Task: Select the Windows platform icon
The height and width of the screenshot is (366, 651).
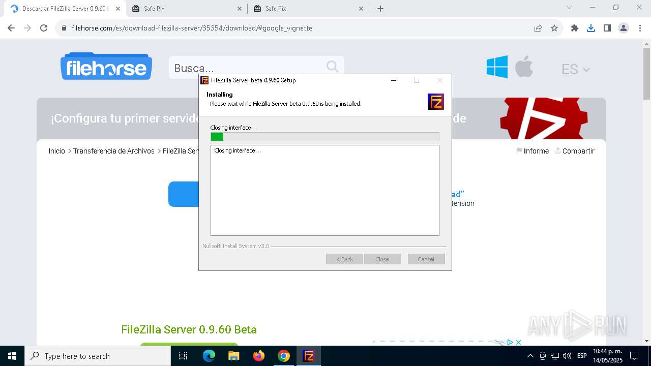Action: point(497,67)
